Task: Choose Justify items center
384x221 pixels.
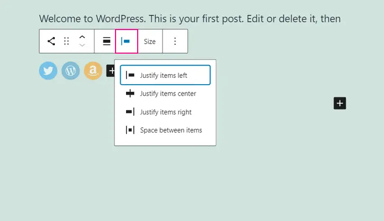Action: point(165,94)
